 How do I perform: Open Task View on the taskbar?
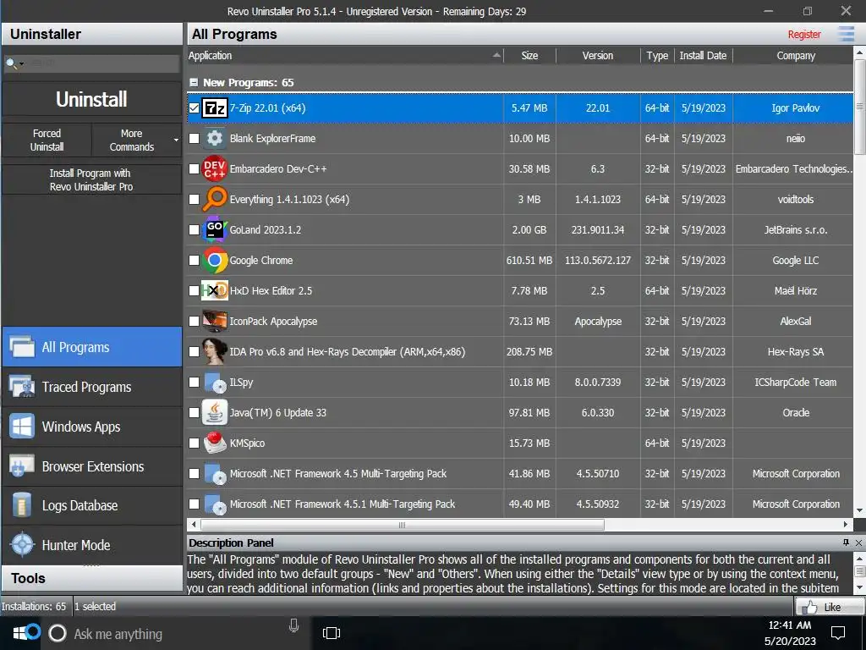click(331, 633)
